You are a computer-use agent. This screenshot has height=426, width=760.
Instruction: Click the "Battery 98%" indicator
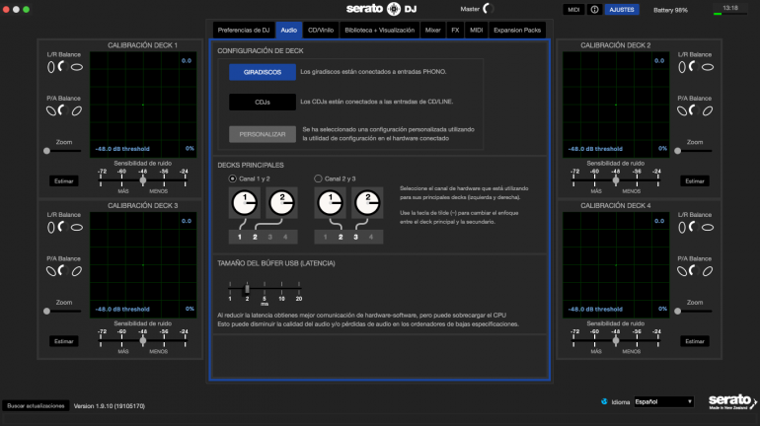[x=670, y=10]
